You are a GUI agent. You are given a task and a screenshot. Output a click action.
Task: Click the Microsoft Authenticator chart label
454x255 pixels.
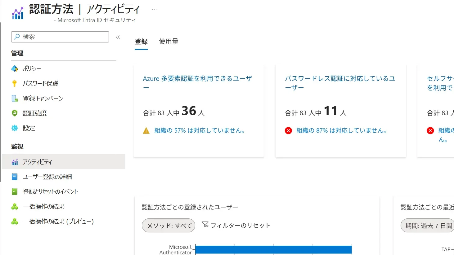click(x=176, y=250)
